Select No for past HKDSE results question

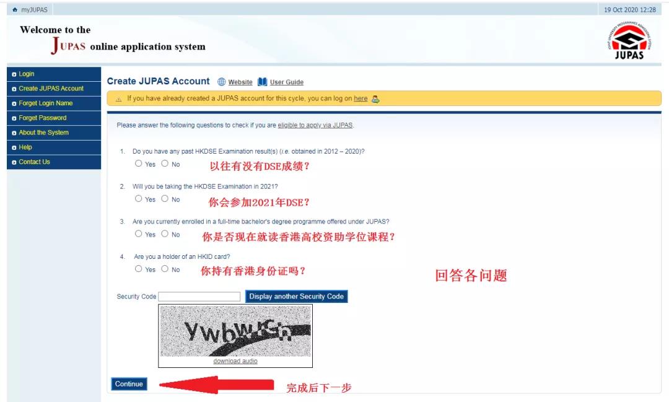(165, 164)
